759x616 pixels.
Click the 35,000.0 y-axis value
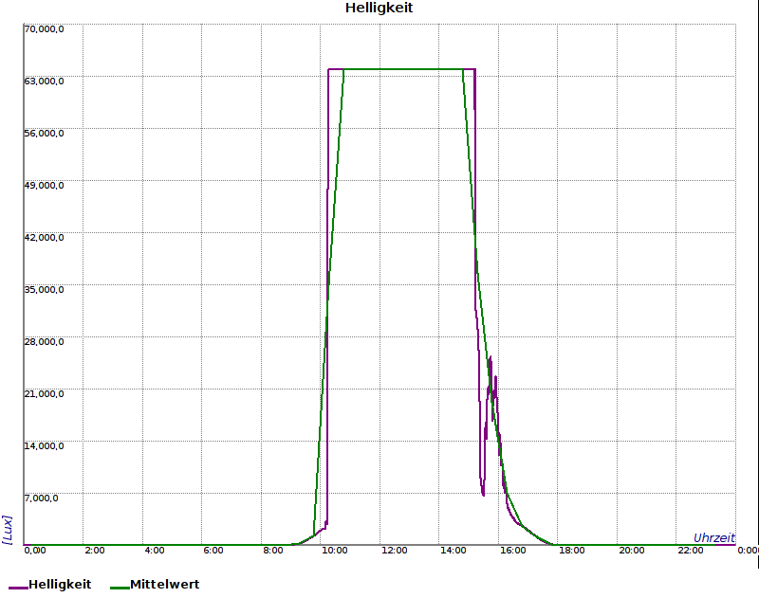44,290
